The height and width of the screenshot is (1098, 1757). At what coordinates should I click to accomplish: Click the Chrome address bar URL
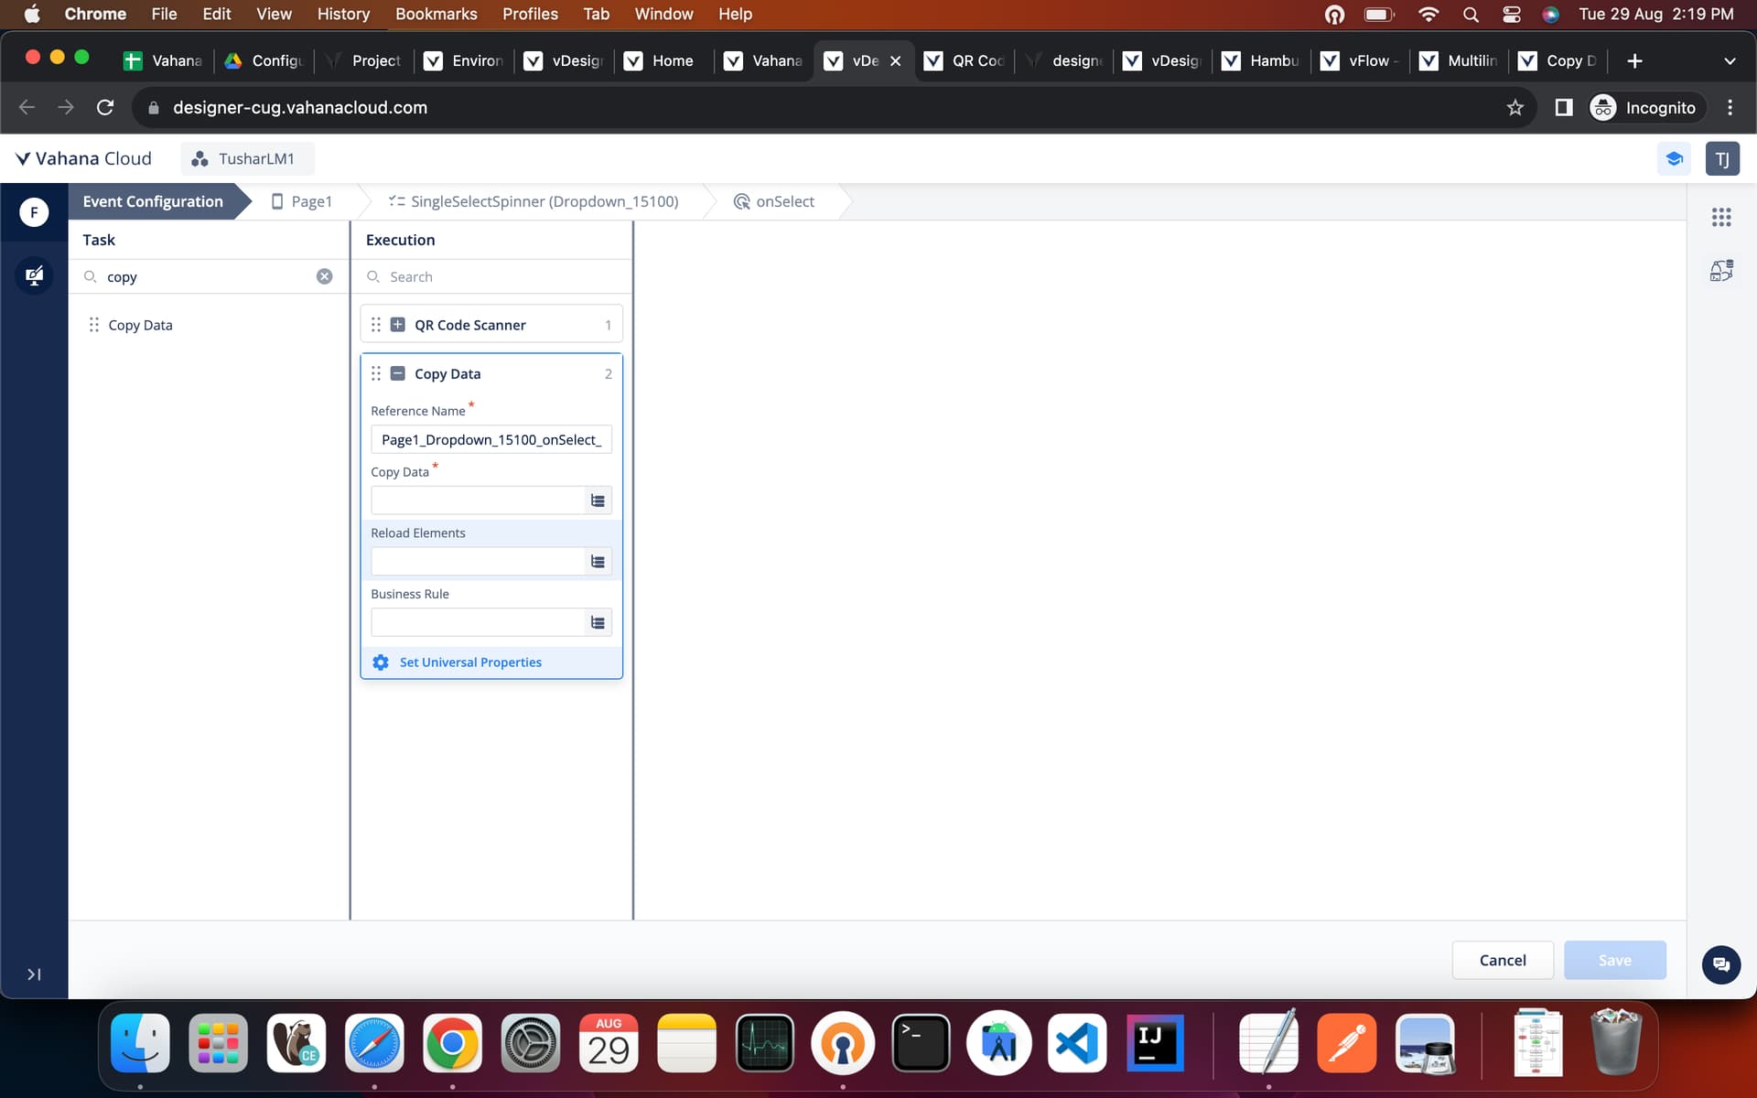tap(300, 108)
